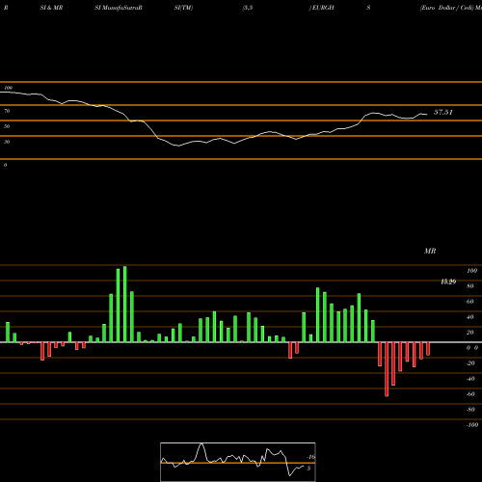This screenshot has height=482, width=482.
Task: Open the small overview mini chart
Action: click(238, 462)
